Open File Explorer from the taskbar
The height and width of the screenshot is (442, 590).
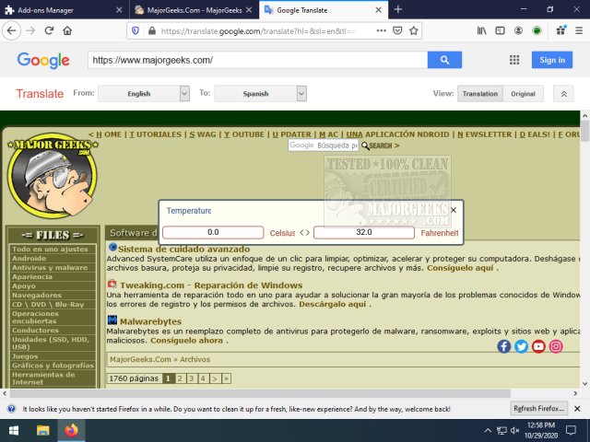pyautogui.click(x=42, y=430)
